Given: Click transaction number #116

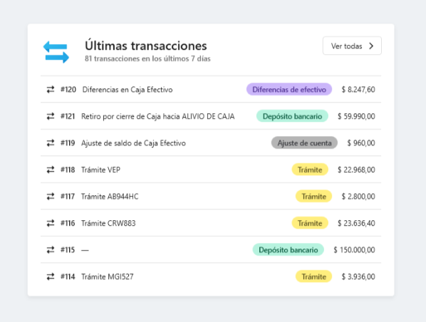Looking at the screenshot, I should click(68, 224).
